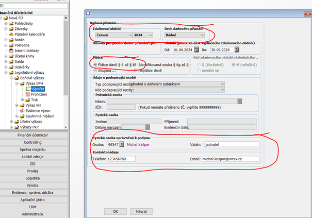Switch to the Controlling module

coord(33,142)
